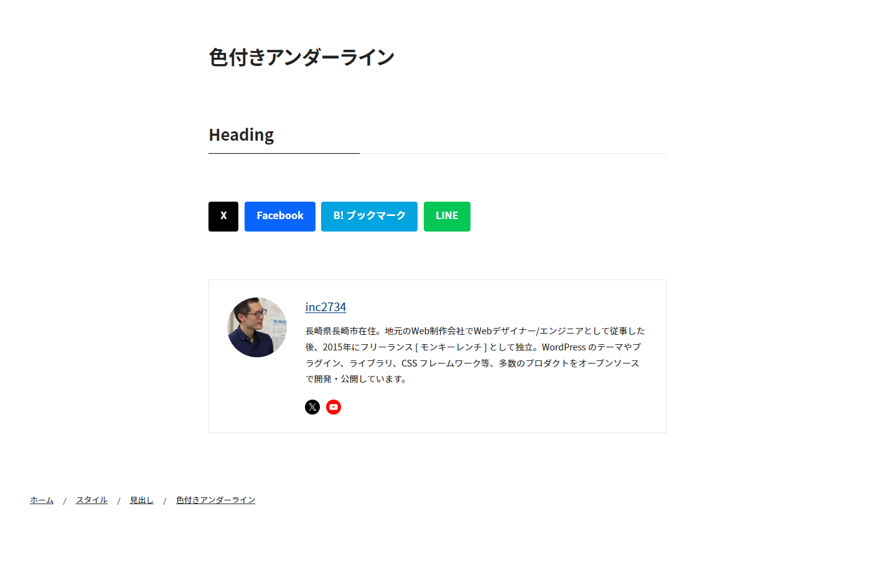Click the author avatar photo

click(x=257, y=327)
